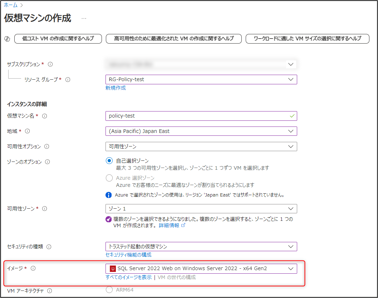The image size is (378, 298).
Task: Click the インスタンスの詳細 section heading
Action: point(27,104)
